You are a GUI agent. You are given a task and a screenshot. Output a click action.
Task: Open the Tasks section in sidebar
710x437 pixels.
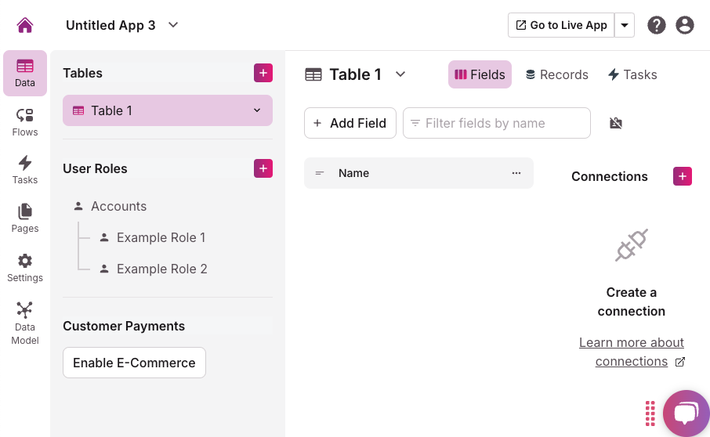click(25, 170)
